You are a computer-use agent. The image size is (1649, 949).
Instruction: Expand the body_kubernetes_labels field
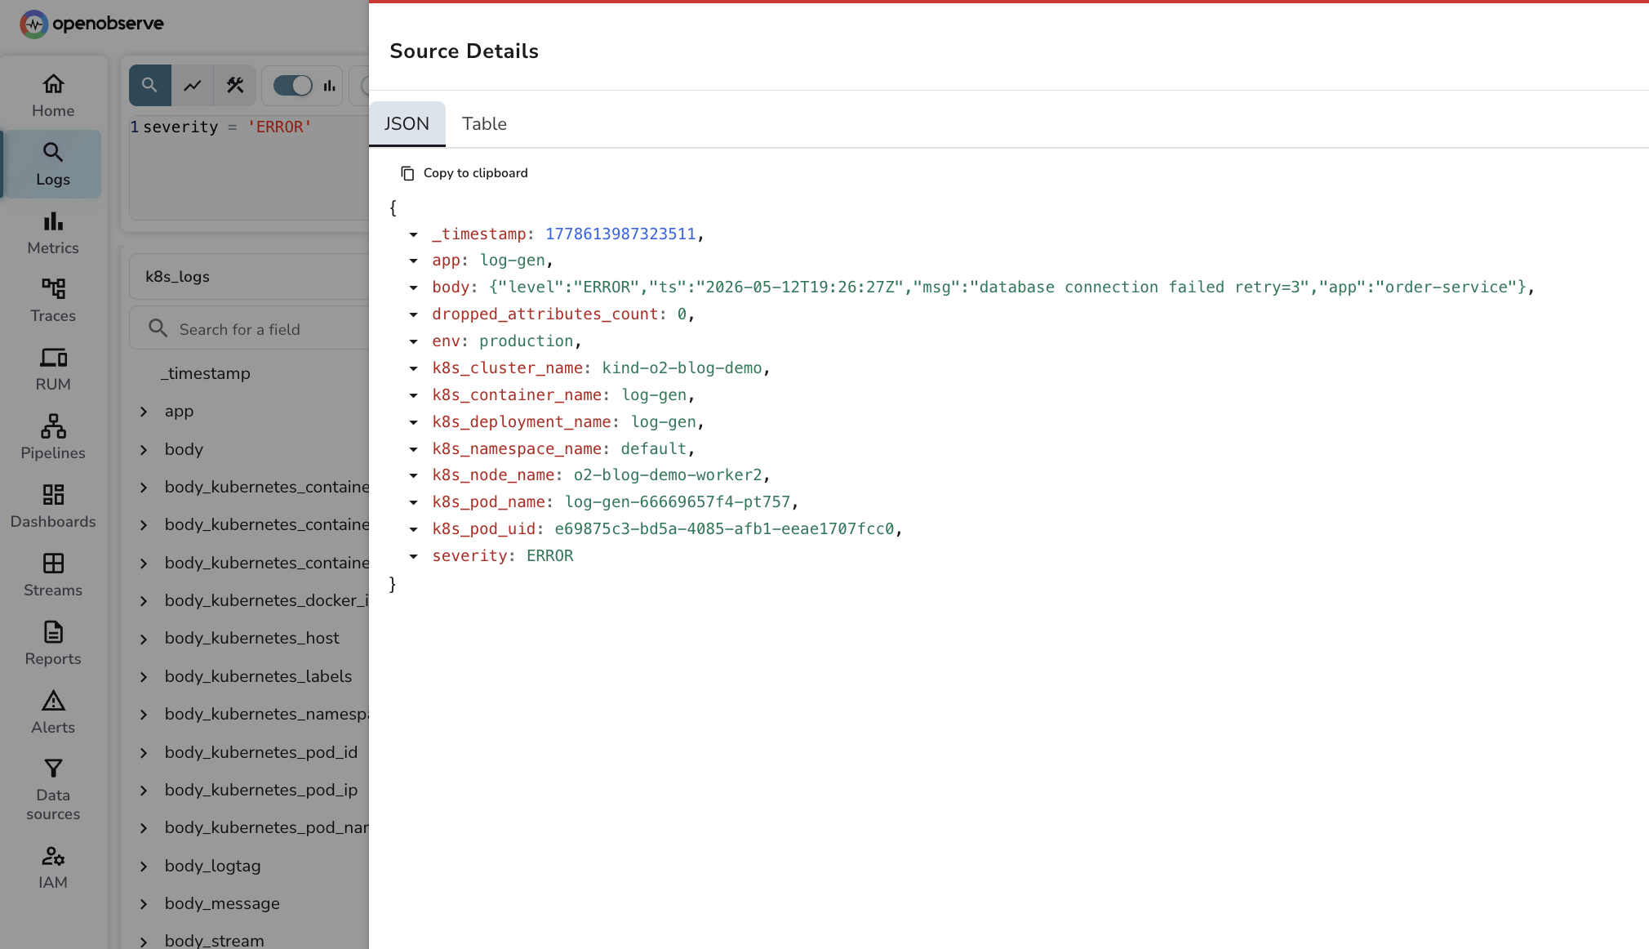click(144, 677)
